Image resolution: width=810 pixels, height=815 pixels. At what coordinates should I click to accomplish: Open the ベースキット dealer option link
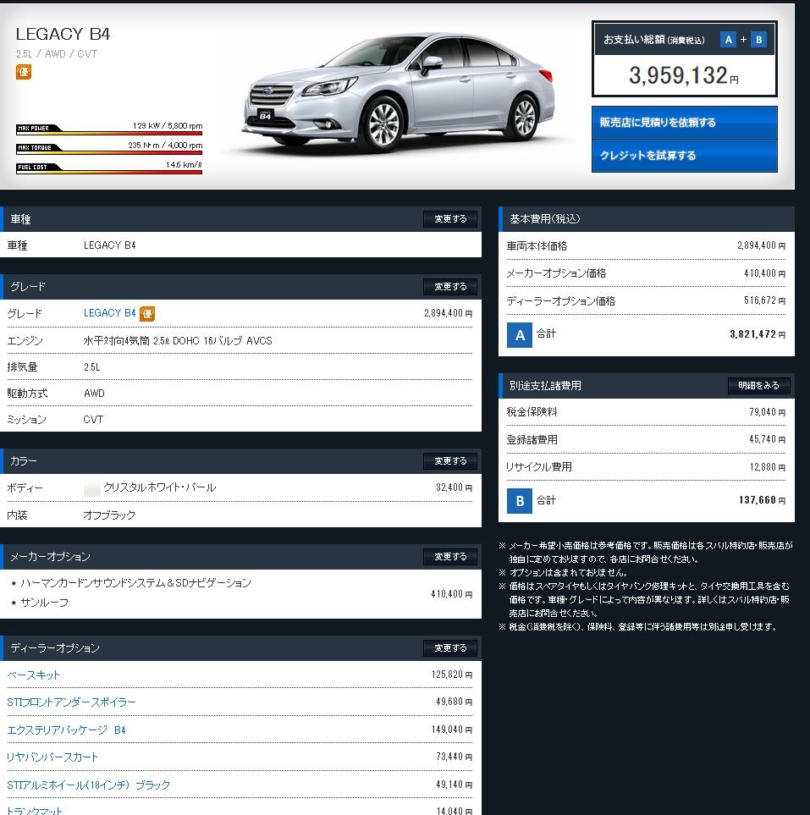tap(33, 675)
